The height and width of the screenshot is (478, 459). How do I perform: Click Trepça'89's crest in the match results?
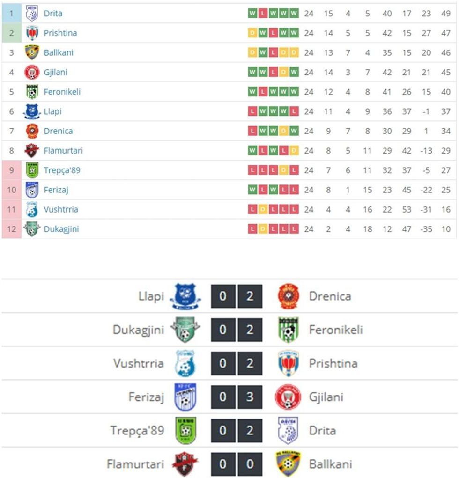[185, 431]
